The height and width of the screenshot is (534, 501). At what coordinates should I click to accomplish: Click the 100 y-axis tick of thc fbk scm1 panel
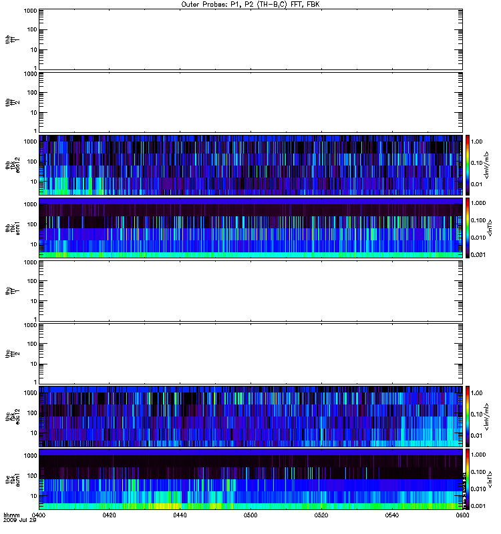click(x=32, y=476)
